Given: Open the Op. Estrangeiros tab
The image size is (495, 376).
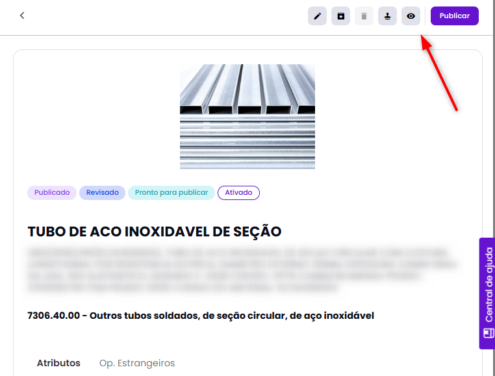Looking at the screenshot, I should (x=137, y=363).
